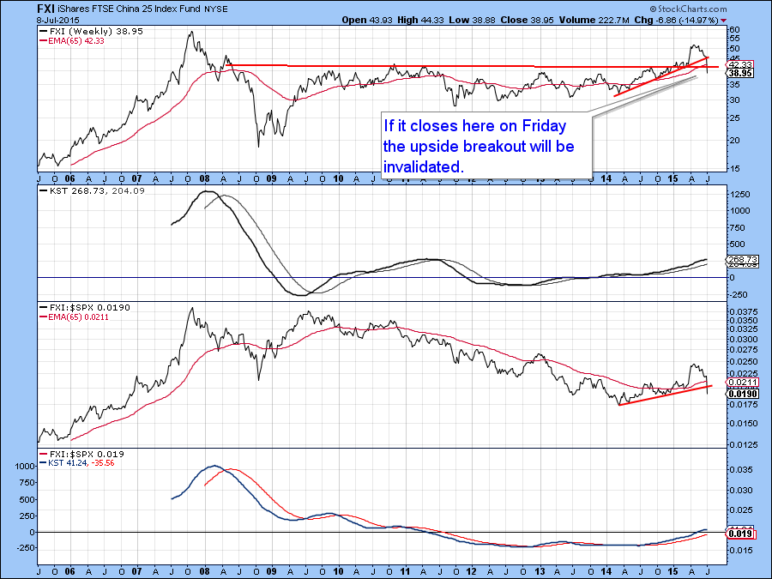Select the Close 38.95 value in header
The width and height of the screenshot is (772, 579).
527,21
